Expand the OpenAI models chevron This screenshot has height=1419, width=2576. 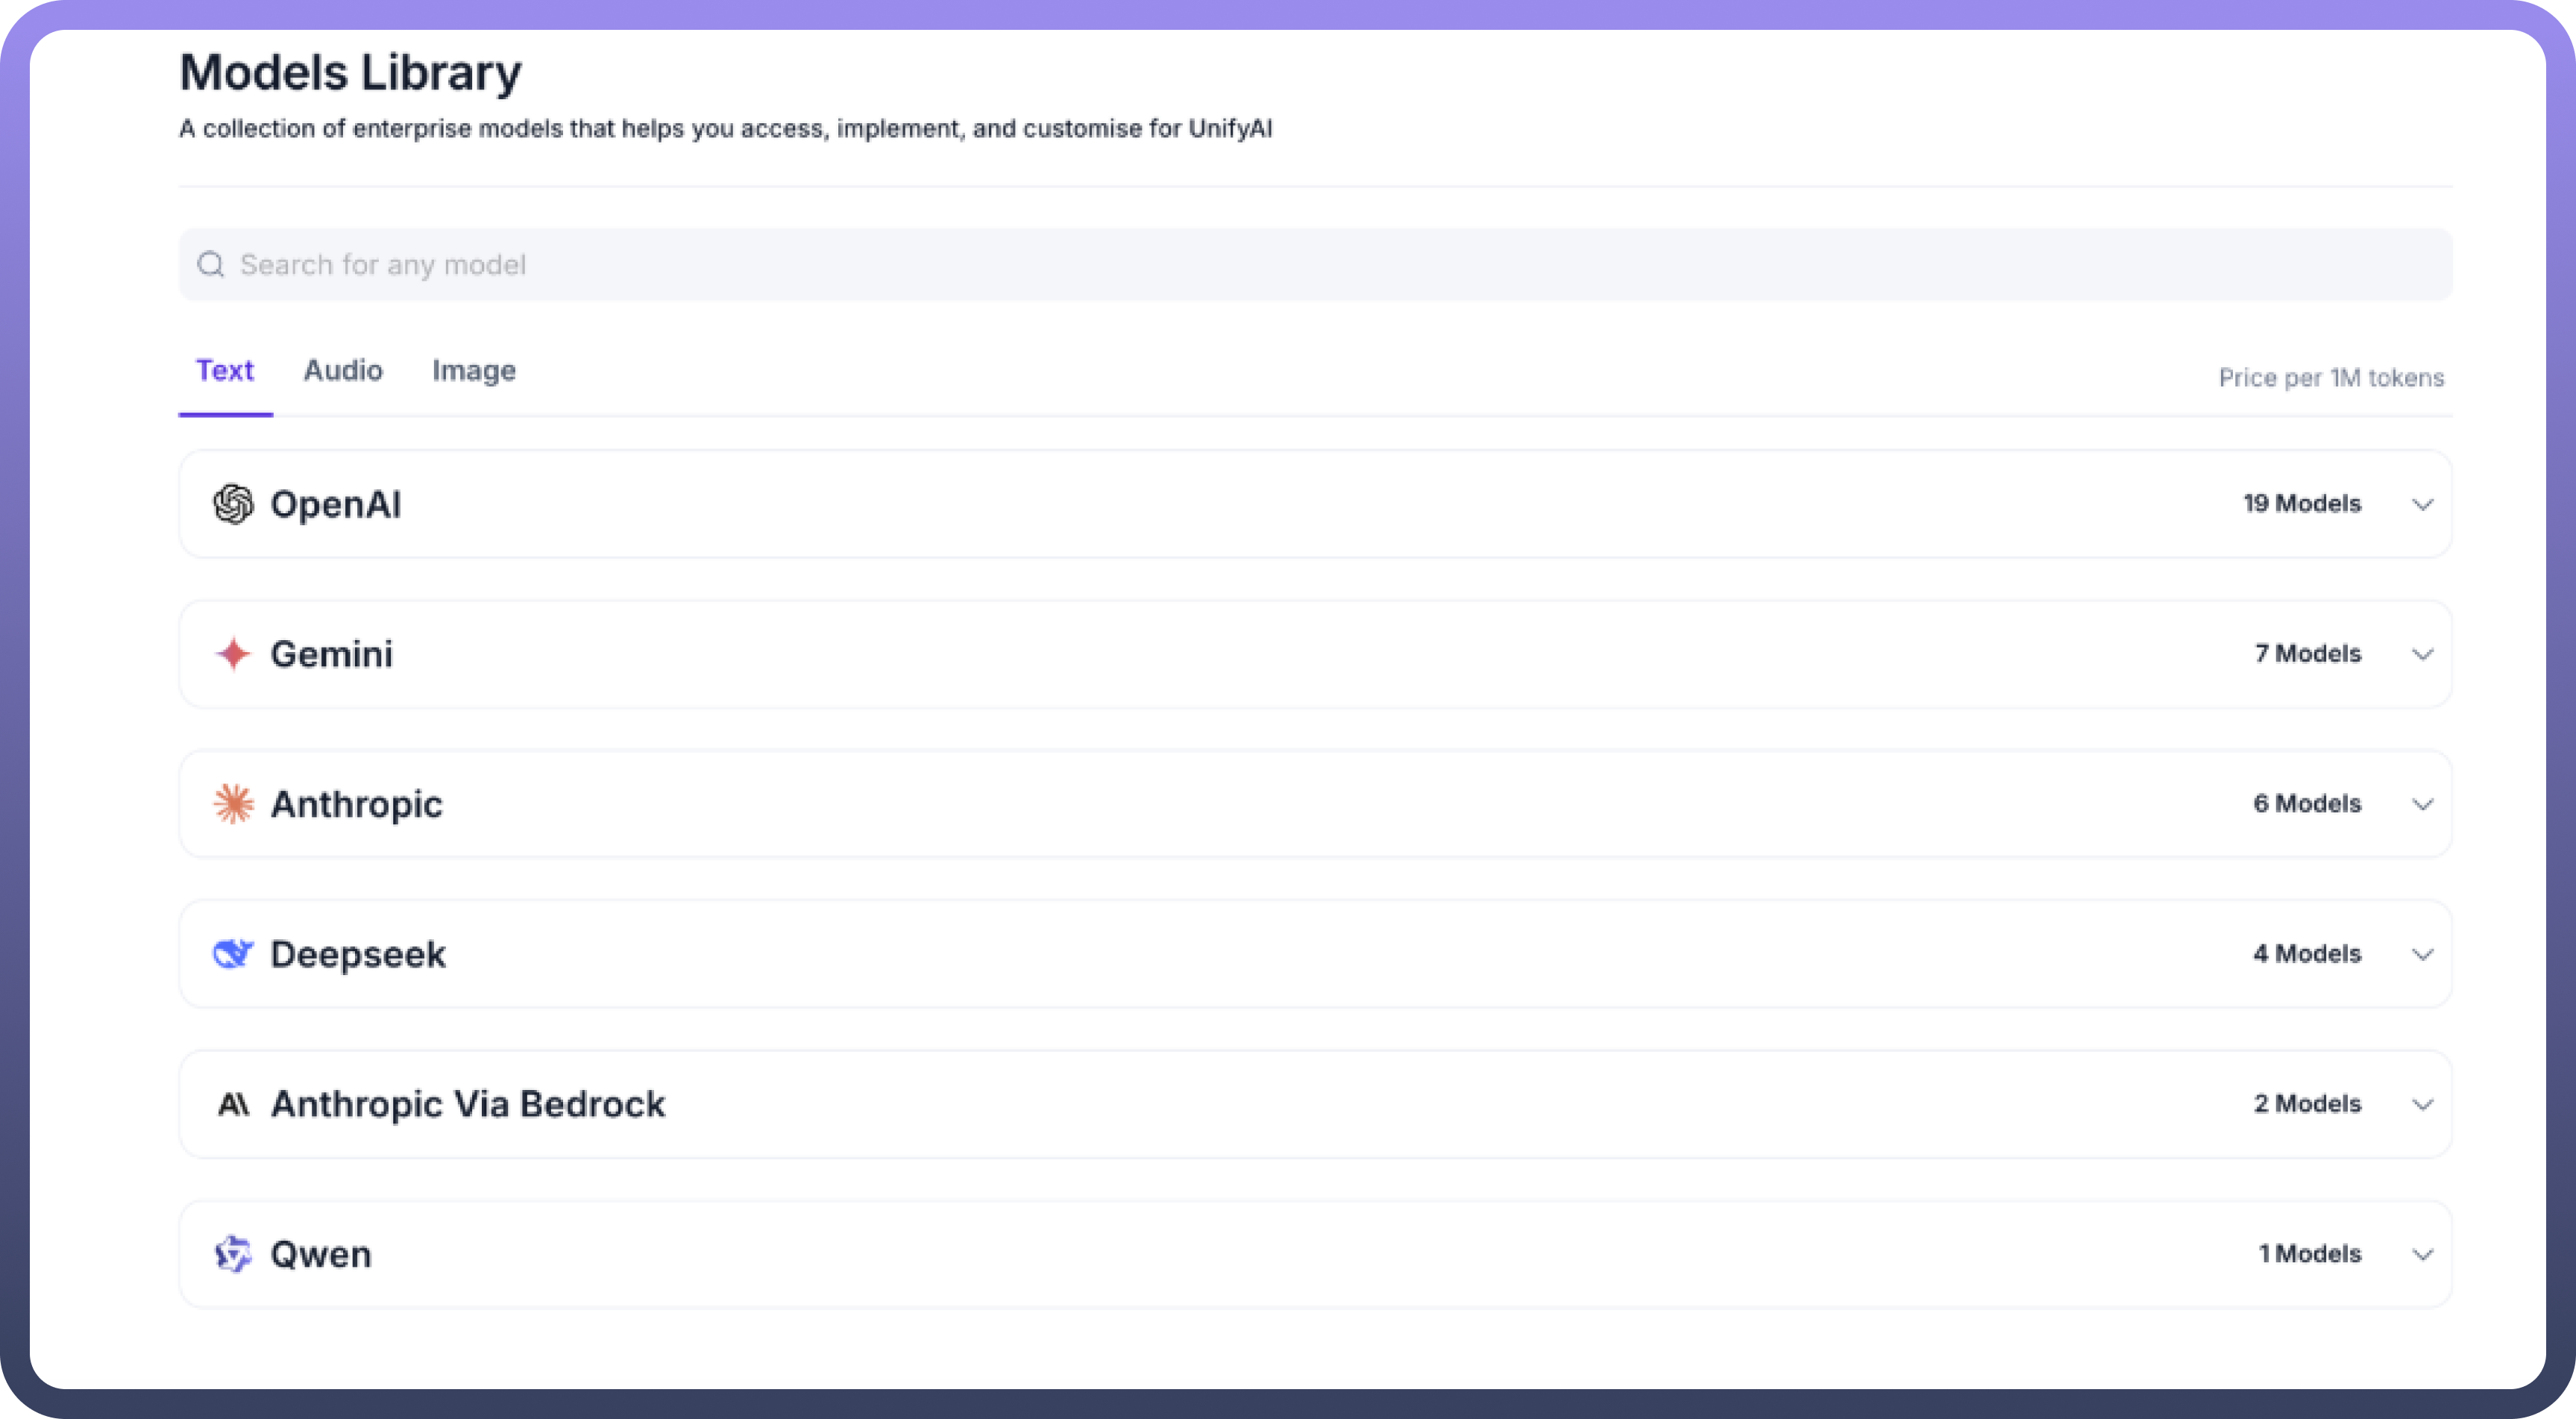coord(2422,504)
